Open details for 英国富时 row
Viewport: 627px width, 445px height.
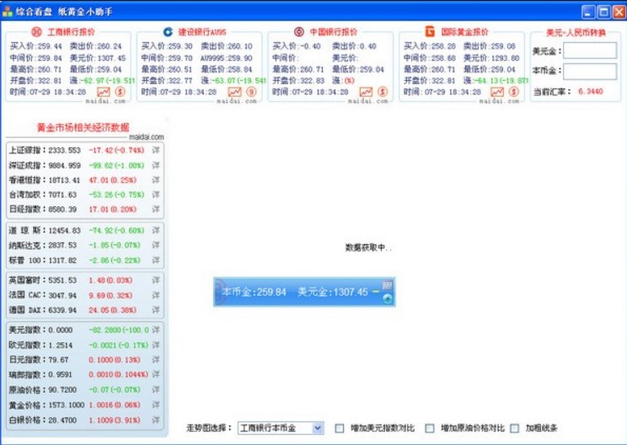coord(156,281)
